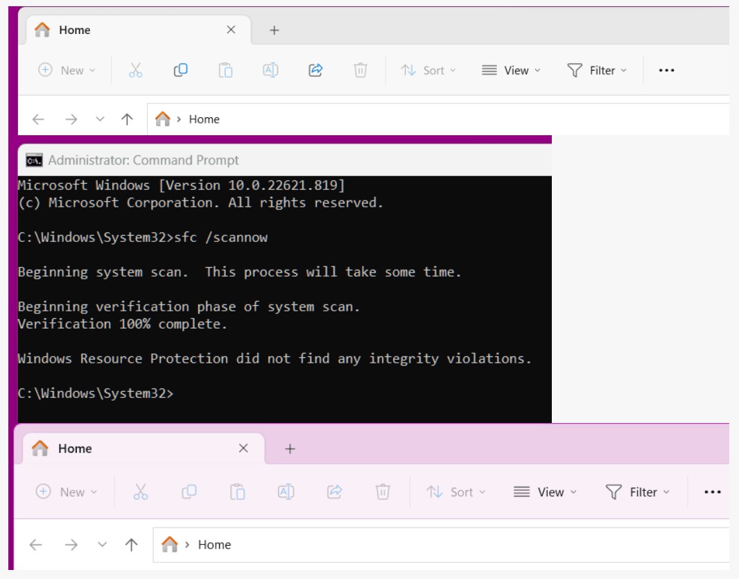Click the Cut icon in bottom Explorer window
Image resolution: width=739 pixels, height=579 pixels.
[141, 492]
